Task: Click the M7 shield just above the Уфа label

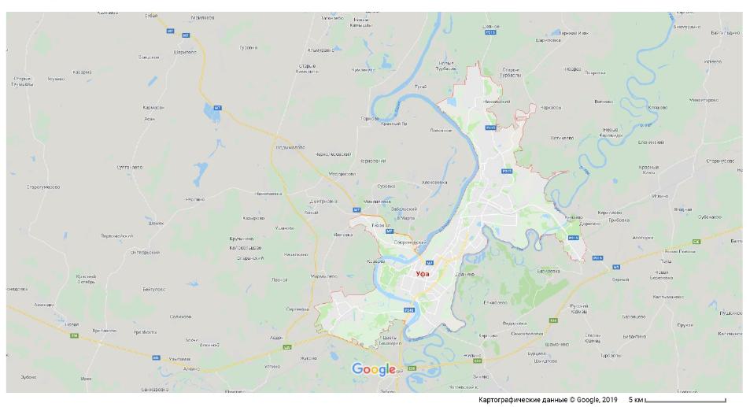Action: pos(430,263)
